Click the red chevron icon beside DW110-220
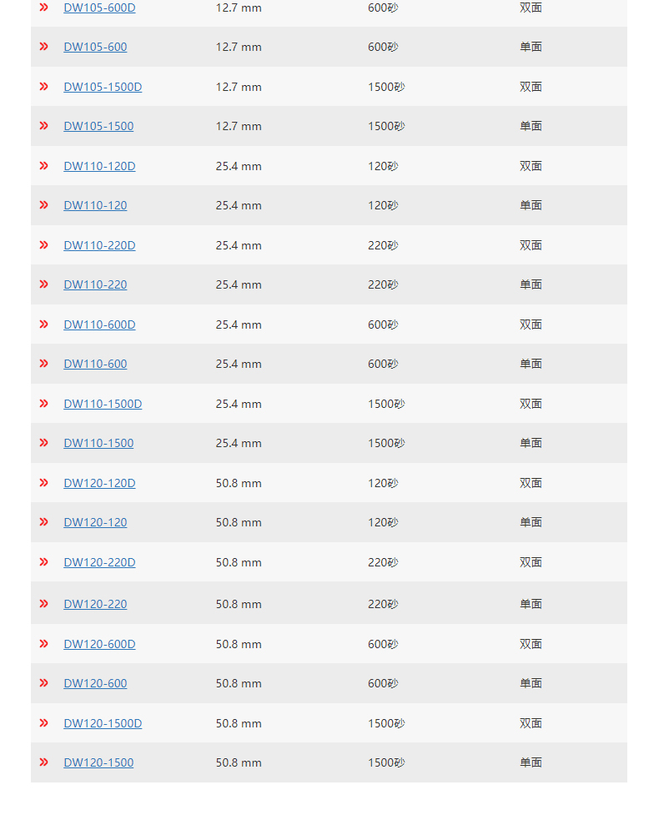 pos(44,284)
